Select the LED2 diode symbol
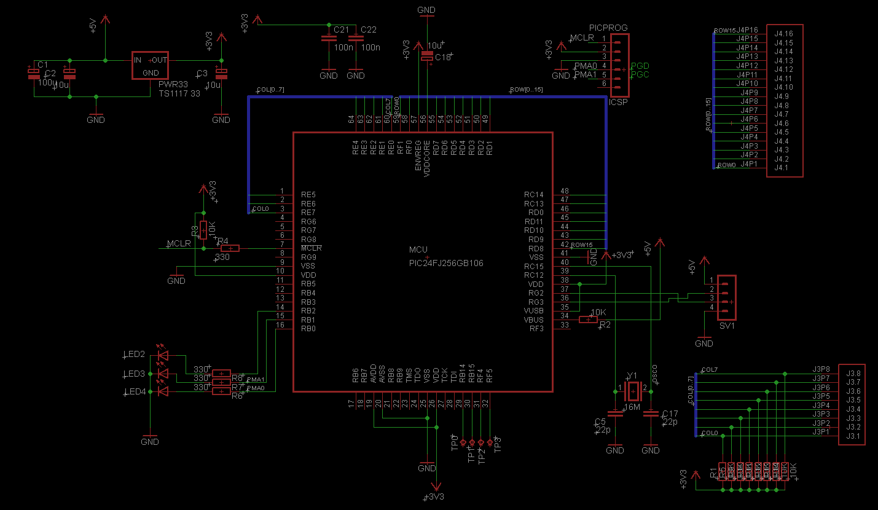This screenshot has height=510, width=878. 163,355
